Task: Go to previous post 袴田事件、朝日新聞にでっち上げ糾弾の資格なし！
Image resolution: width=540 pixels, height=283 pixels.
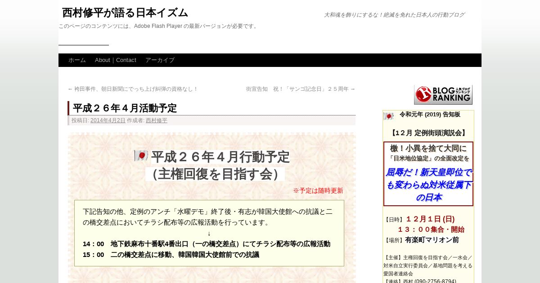Action: coord(133,89)
